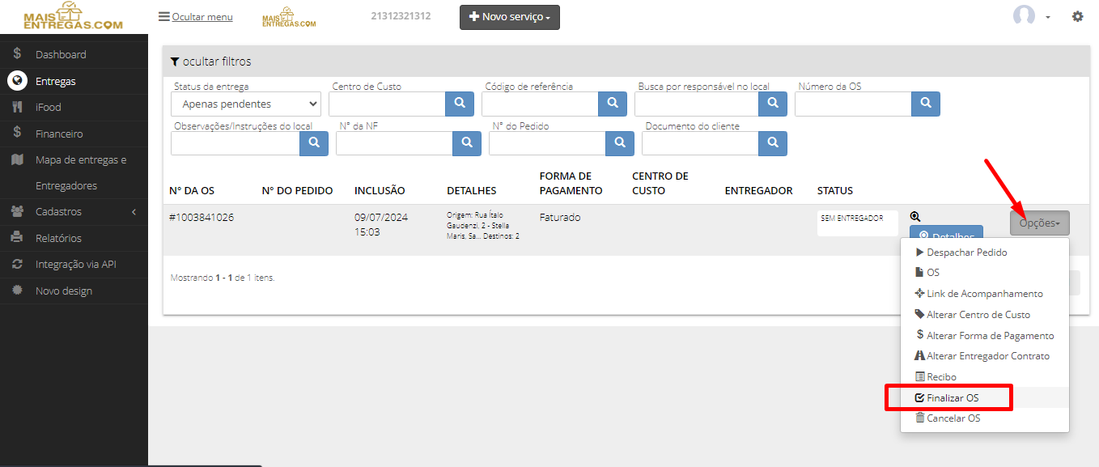Viewport: 1099px width, 467px height.
Task: Open the user avatar menu
Action: click(x=1025, y=16)
